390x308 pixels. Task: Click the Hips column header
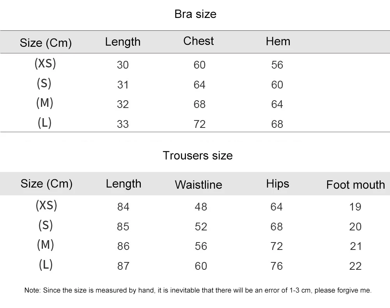[x=278, y=184]
